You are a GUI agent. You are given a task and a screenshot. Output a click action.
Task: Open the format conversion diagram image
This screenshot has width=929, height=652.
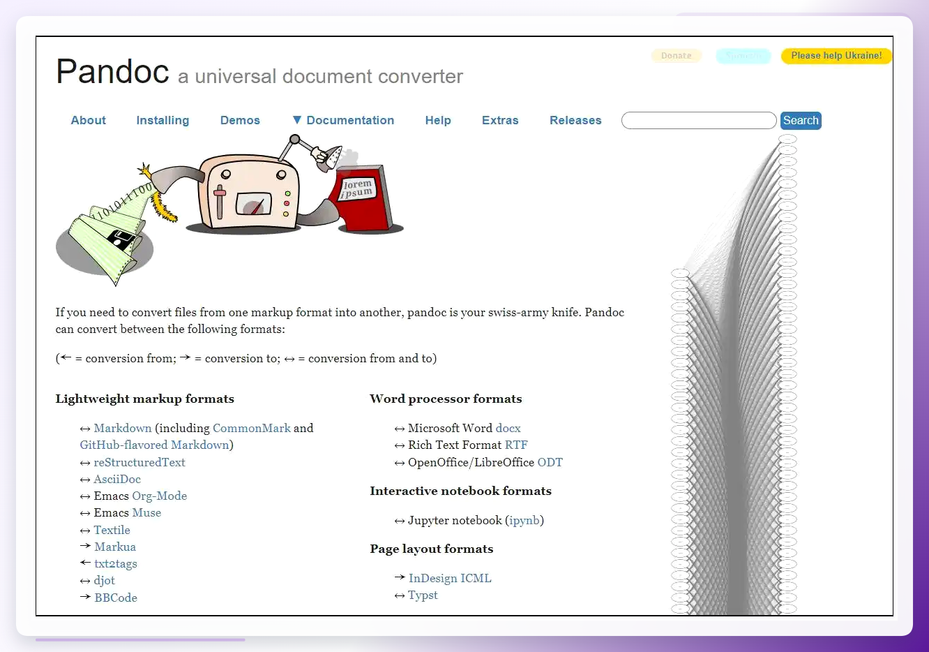(x=734, y=374)
